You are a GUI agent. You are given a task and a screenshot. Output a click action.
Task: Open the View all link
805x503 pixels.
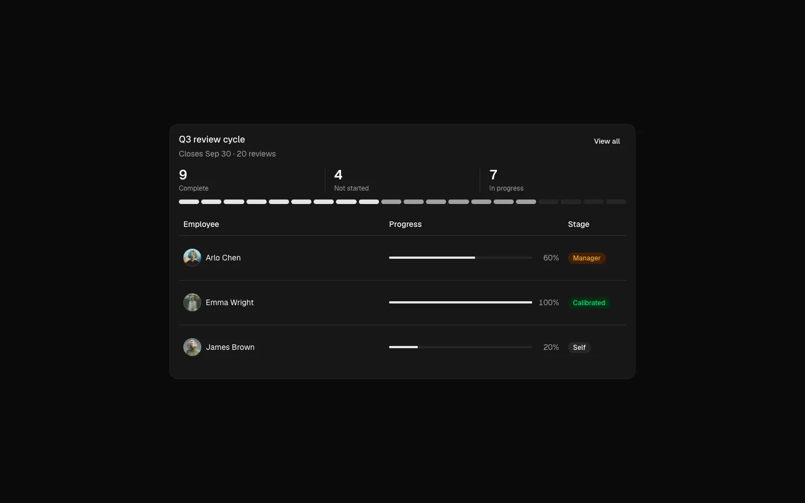tap(607, 141)
